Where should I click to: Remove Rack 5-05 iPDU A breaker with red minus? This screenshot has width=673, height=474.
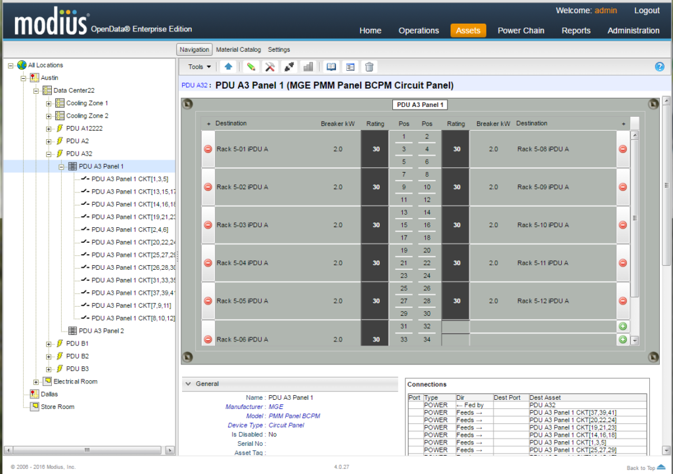coord(208,301)
